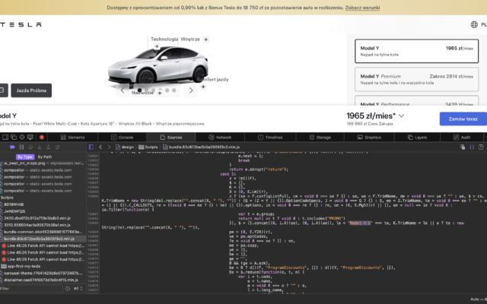
Task: Click the Tesla logo
Action: tap(21, 24)
